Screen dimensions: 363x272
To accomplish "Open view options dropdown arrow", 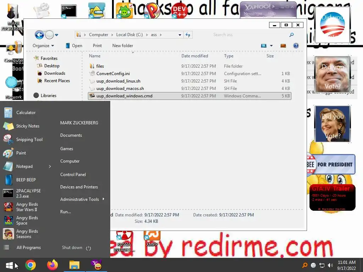I will (x=271, y=46).
